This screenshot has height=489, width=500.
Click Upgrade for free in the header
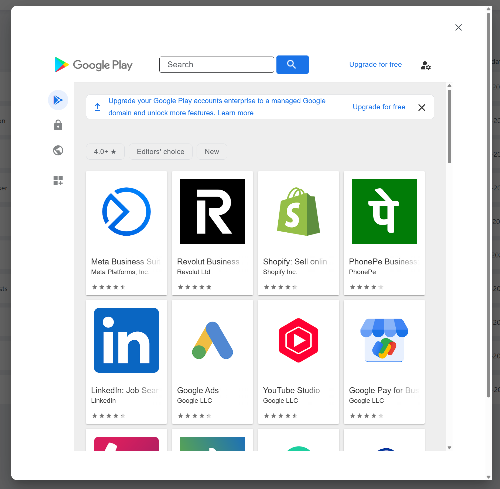(375, 65)
